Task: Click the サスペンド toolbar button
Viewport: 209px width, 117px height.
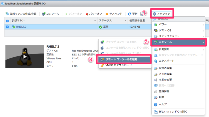Action: [114, 14]
